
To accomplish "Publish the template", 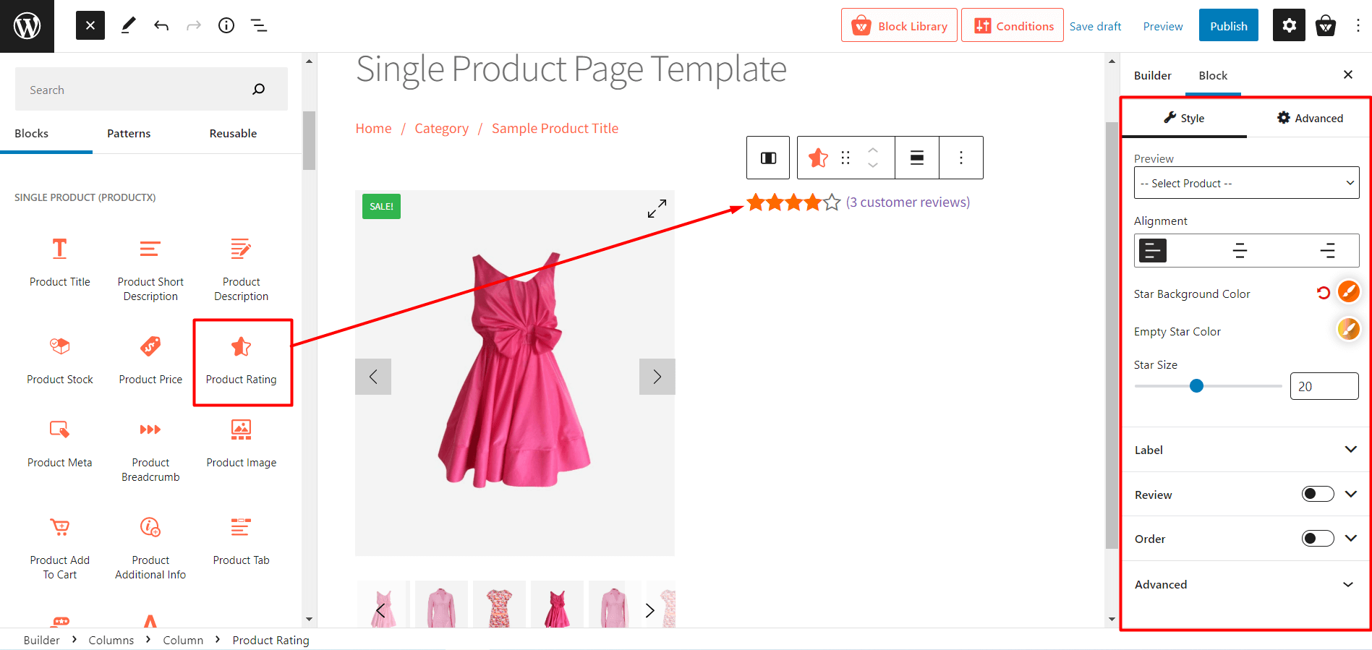I will point(1227,25).
